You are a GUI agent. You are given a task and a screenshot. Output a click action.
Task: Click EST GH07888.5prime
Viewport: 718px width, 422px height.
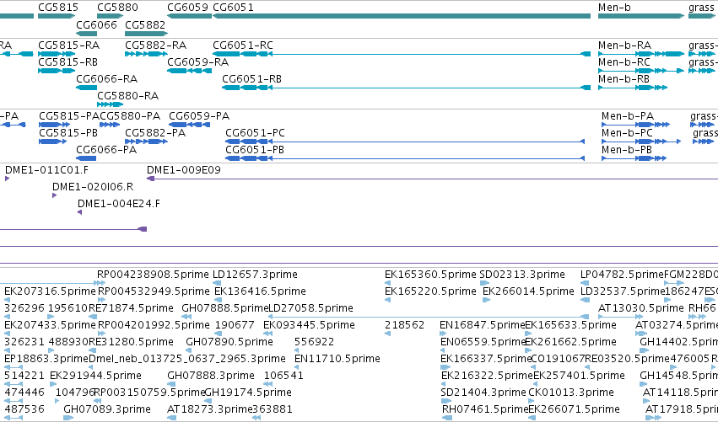point(224,308)
